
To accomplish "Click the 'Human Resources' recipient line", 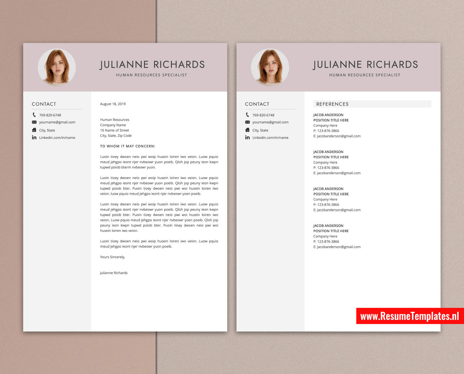I will click(115, 120).
